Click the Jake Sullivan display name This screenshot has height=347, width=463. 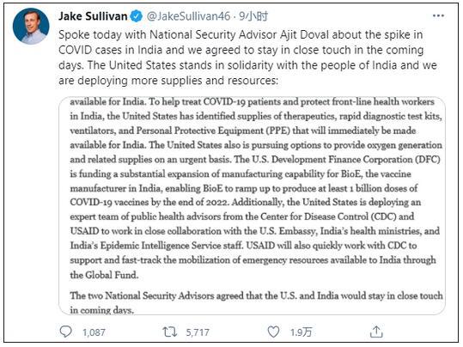93,16
